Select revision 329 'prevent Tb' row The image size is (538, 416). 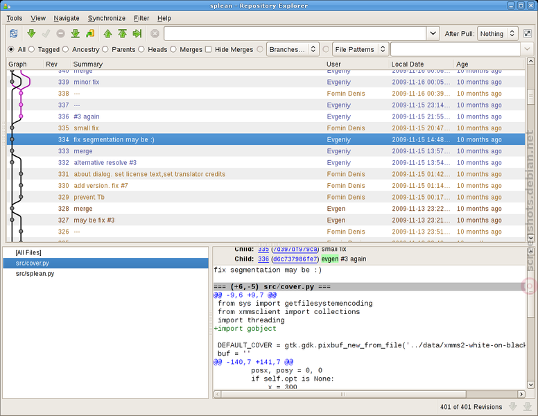click(266, 197)
